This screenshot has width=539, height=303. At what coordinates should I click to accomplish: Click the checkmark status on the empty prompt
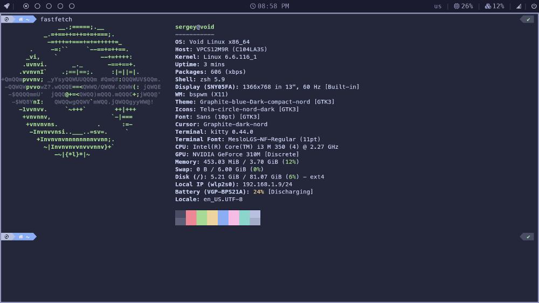[528, 237]
